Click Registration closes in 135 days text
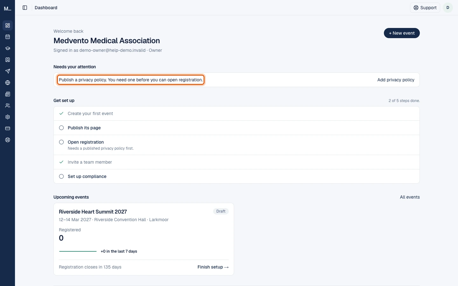 point(90,267)
